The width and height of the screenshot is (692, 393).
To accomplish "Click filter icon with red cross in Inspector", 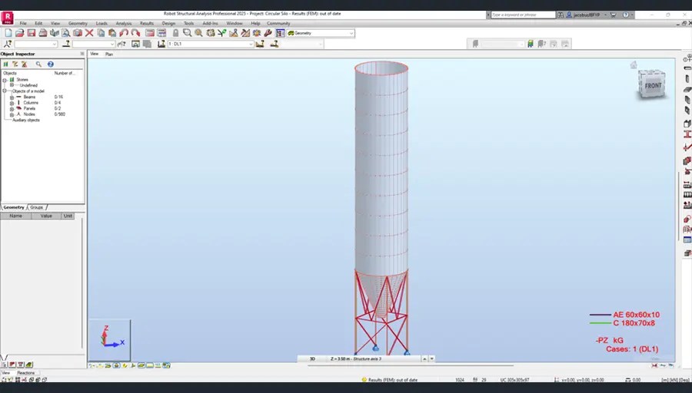I will pos(25,64).
